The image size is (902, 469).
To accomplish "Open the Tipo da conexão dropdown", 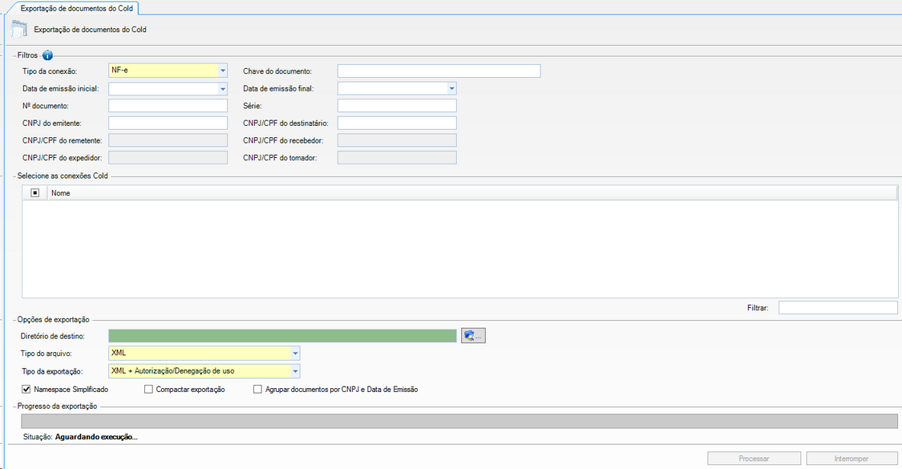I will coord(223,71).
